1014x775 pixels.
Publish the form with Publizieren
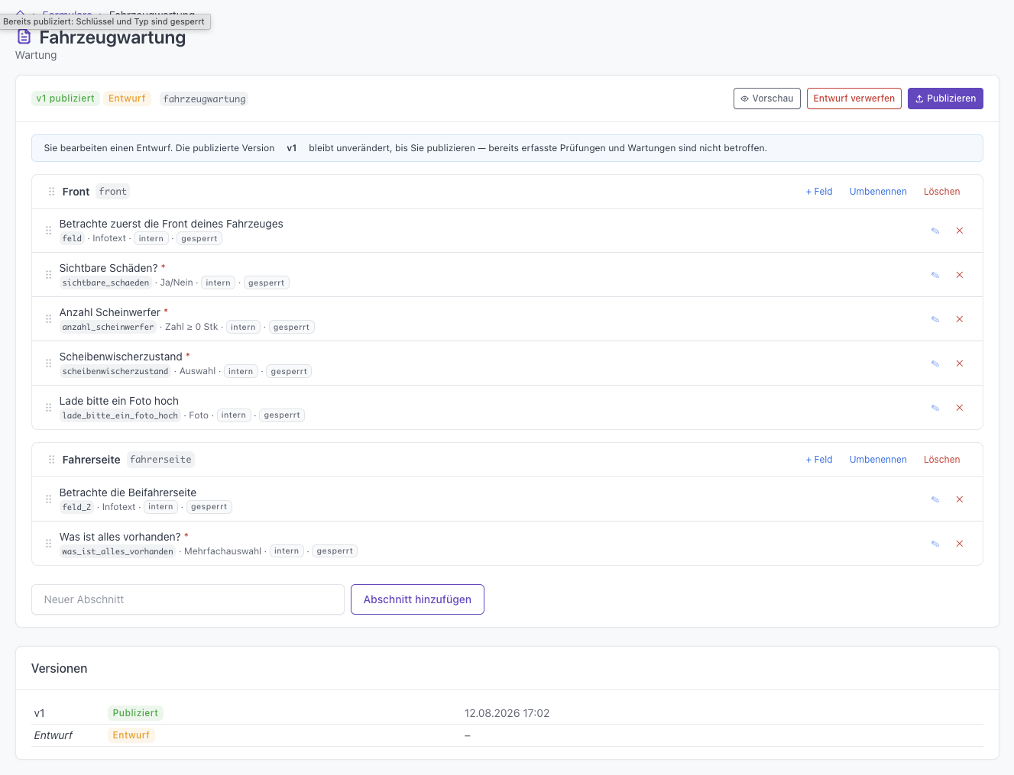click(945, 98)
